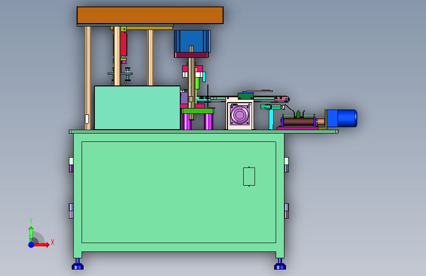Select the orange top plate of the machine
The image size is (426, 276).
click(150, 15)
